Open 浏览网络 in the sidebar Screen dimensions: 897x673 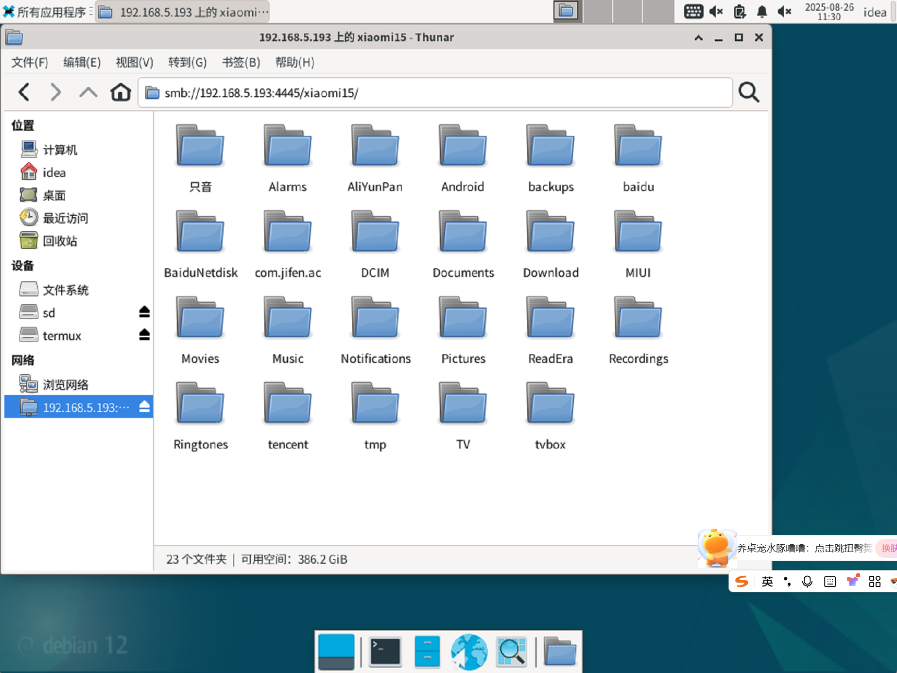(65, 385)
